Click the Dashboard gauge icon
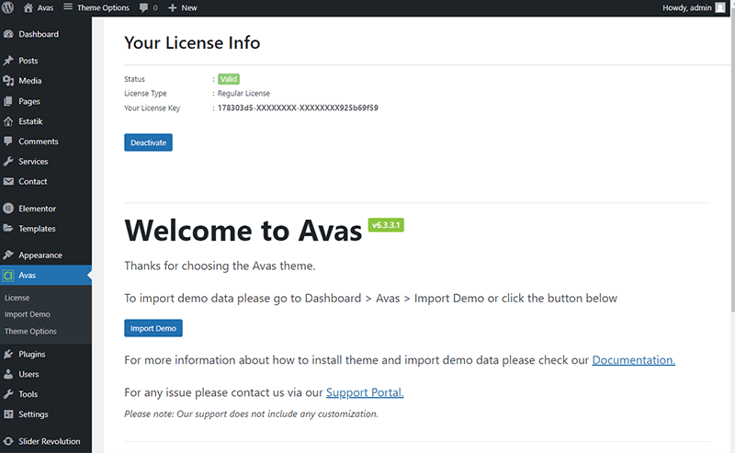735x453 pixels. point(8,34)
